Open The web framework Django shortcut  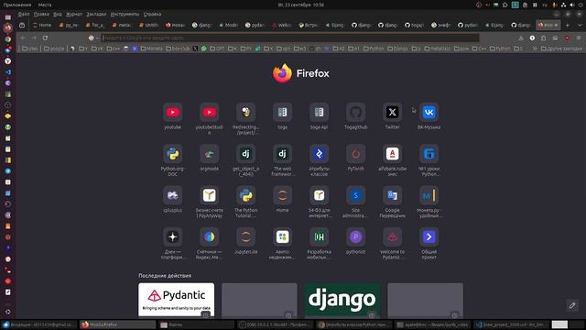point(283,154)
